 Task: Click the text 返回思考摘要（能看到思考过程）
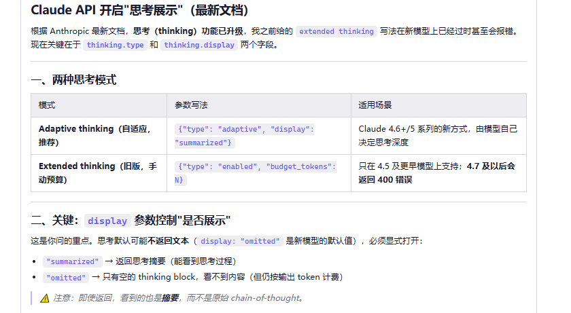click(x=176, y=261)
